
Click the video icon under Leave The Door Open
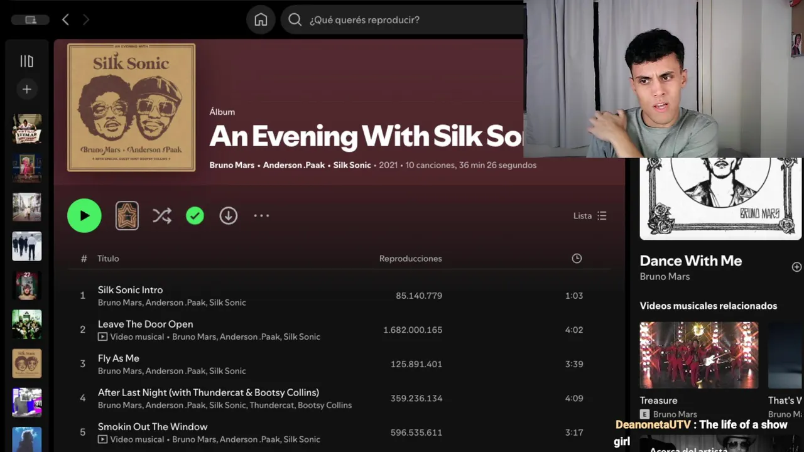pyautogui.click(x=102, y=336)
